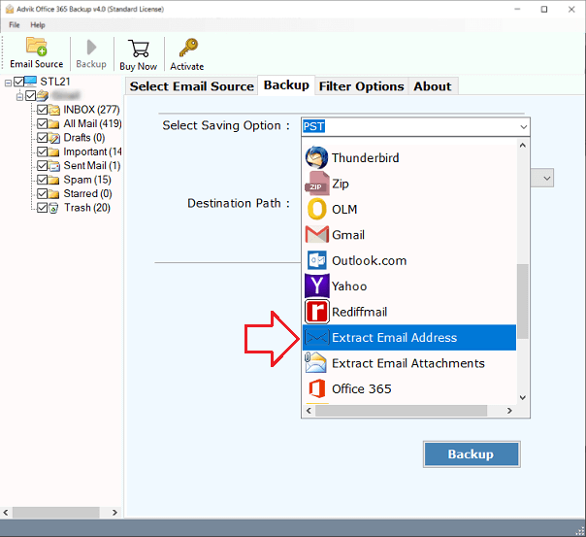The image size is (586, 537).
Task: Click the Extract Email Attachments icon
Action: click(x=315, y=363)
